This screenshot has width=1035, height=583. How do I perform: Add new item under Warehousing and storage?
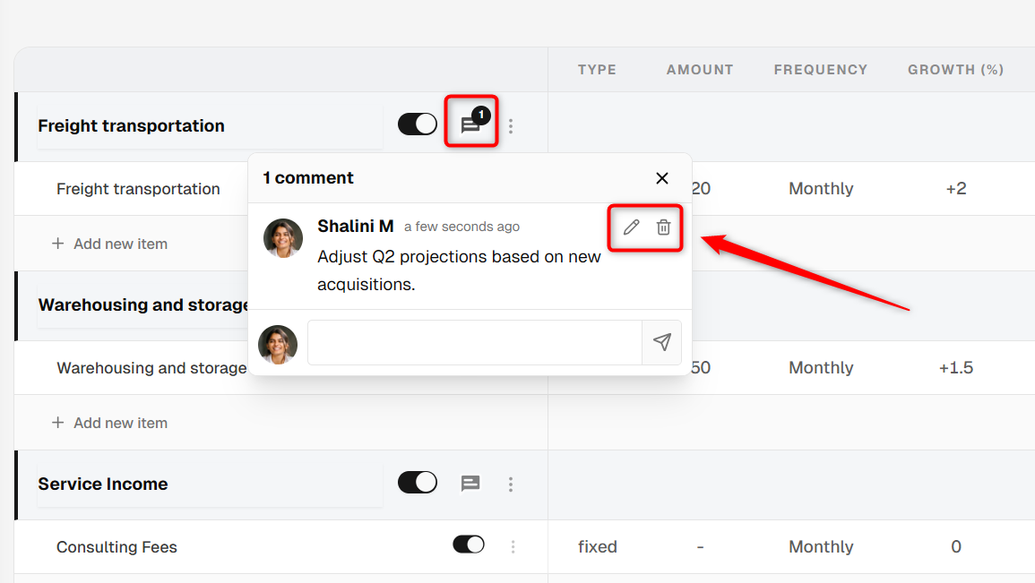click(109, 423)
